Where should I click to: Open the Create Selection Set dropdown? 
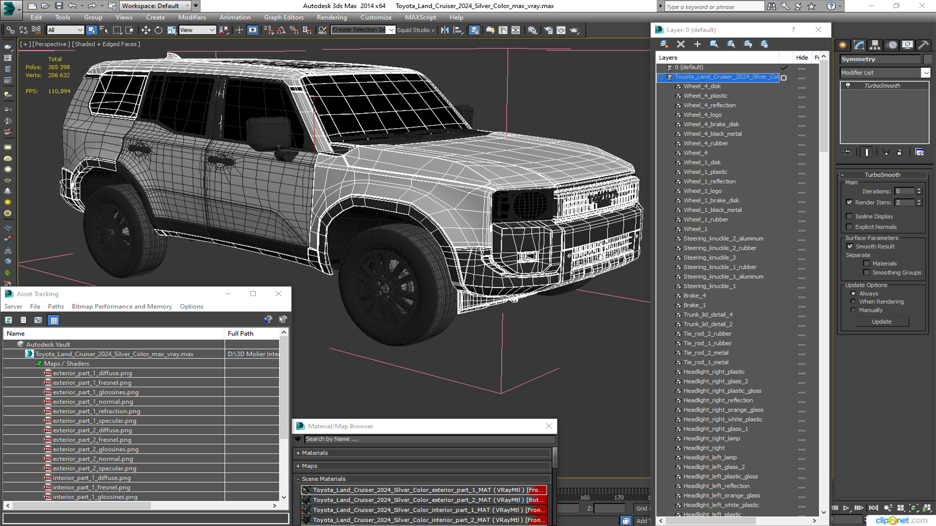(363, 30)
